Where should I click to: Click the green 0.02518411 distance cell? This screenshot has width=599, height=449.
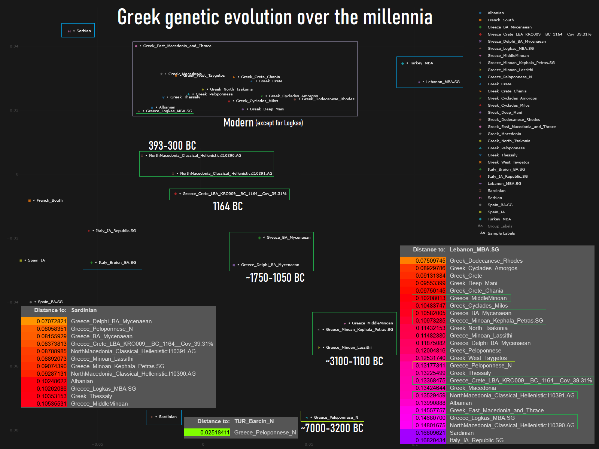[x=207, y=433]
